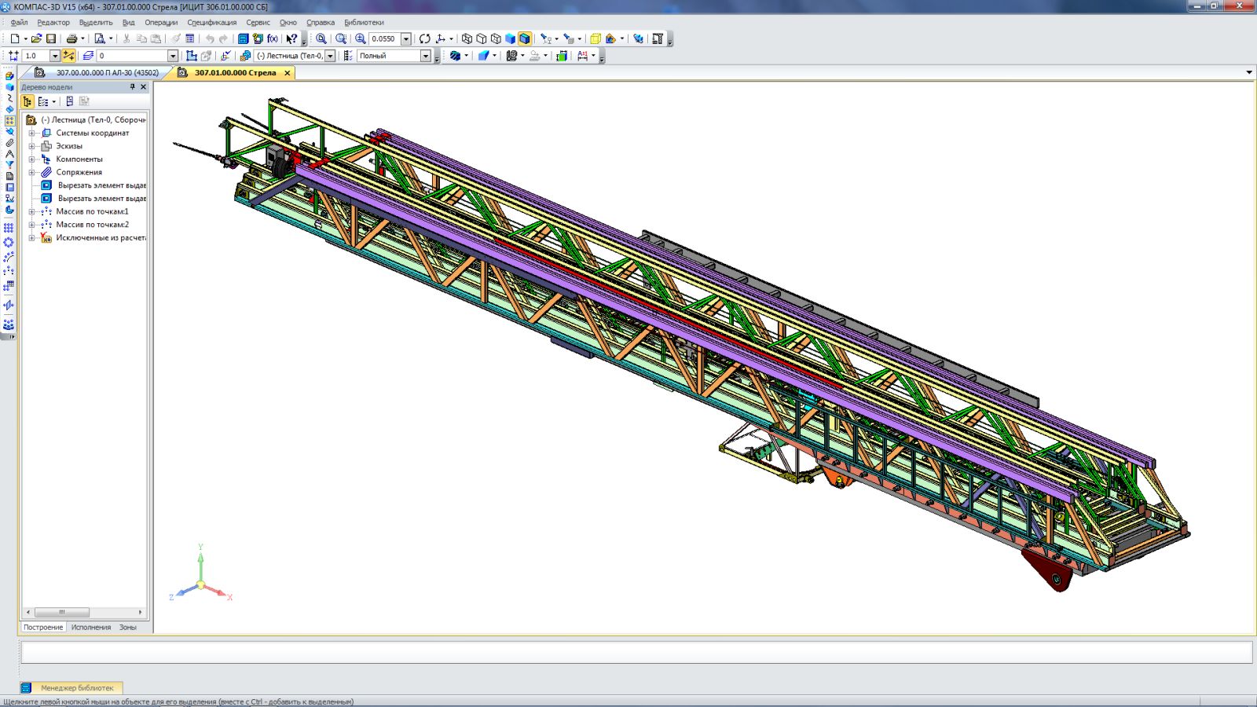Switch to the Исполнения tab below tree
The height and width of the screenshot is (707, 1257).
(x=91, y=628)
